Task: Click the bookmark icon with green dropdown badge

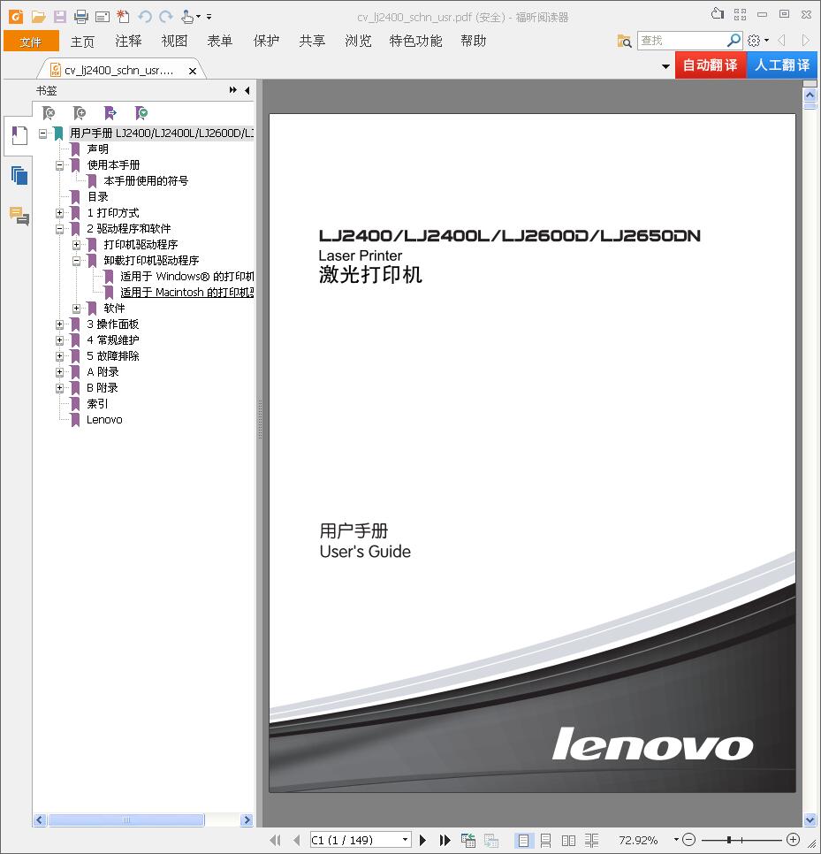Action: [141, 113]
